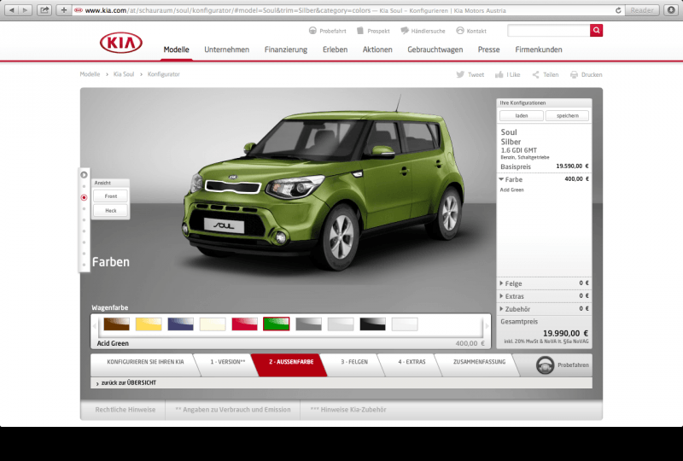Open the Modelle menu
Image resolution: width=683 pixels, height=461 pixels.
click(176, 50)
